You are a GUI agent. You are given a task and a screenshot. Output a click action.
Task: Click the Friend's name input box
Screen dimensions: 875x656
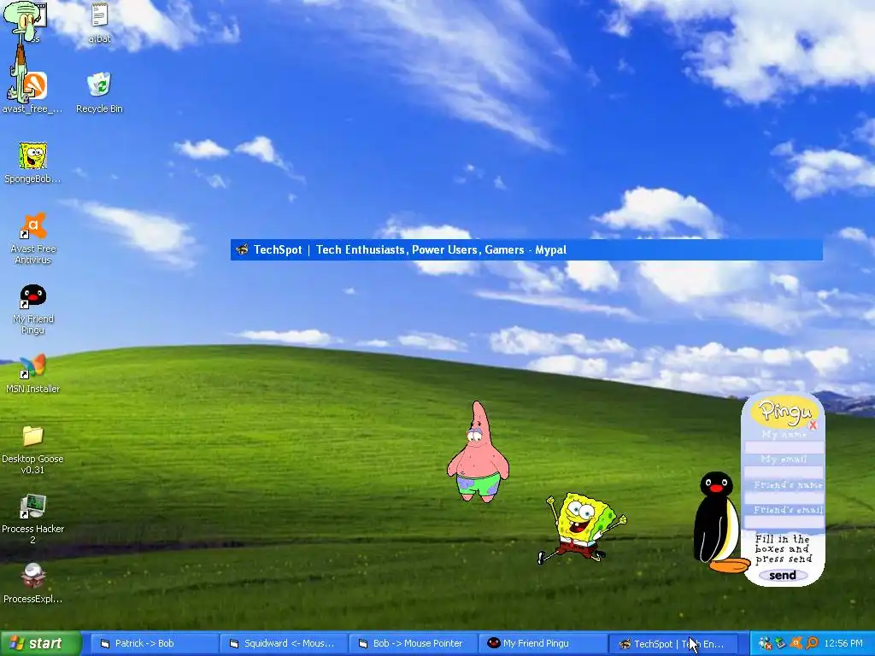pos(784,497)
